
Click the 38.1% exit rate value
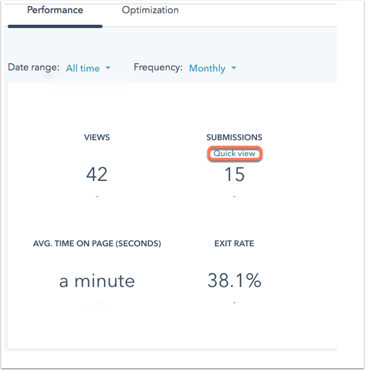pos(234,281)
